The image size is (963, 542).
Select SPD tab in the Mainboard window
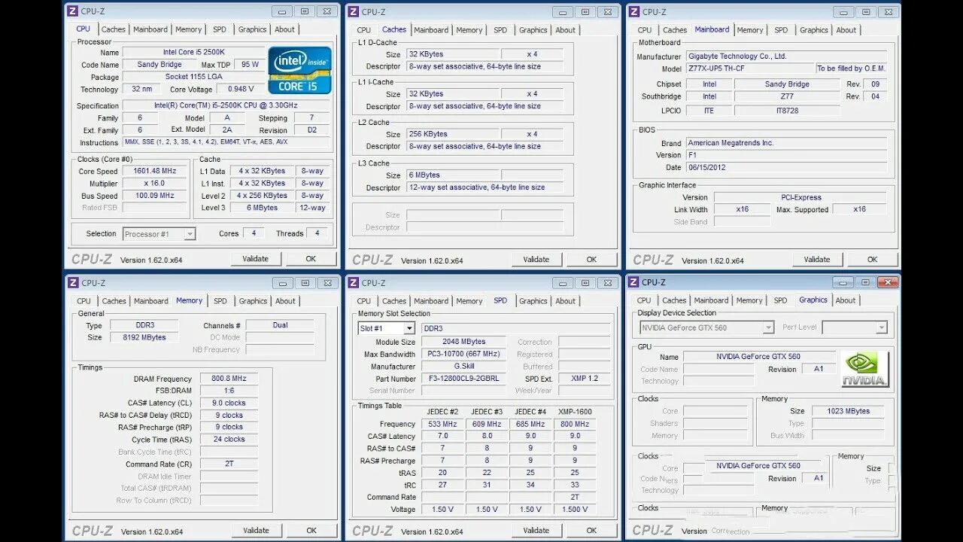click(x=782, y=30)
